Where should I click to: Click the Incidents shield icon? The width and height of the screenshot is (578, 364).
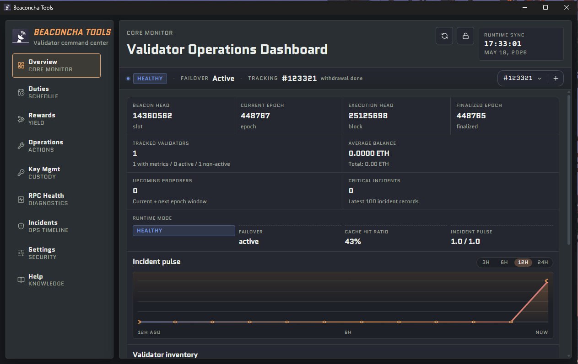21,226
